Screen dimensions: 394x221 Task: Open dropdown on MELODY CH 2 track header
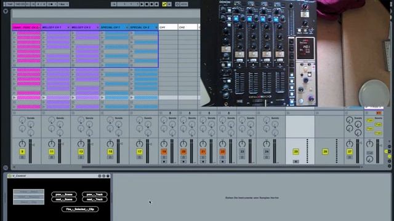[x=97, y=27]
